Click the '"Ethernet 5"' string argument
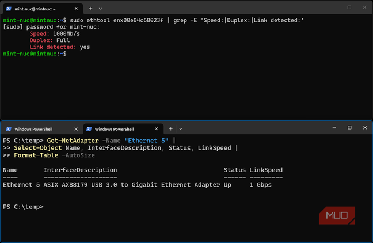Screen dimensions: 373x243 tap(147, 141)
